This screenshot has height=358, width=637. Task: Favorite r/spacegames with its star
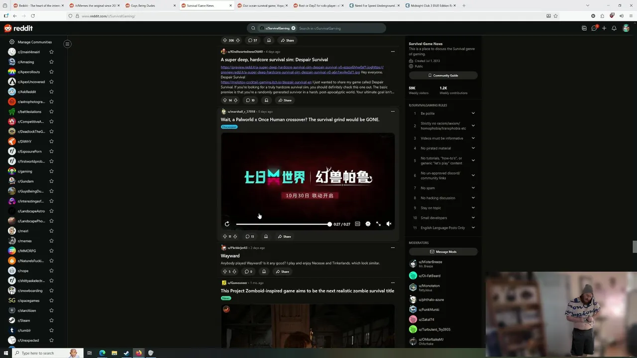pos(51,300)
